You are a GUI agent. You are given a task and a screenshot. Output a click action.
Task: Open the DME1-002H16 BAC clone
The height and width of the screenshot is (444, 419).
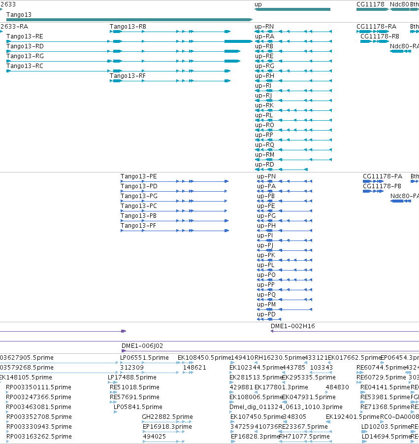[x=345, y=331]
